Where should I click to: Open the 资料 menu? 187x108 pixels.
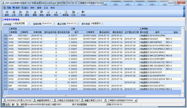click(x=32, y=8)
